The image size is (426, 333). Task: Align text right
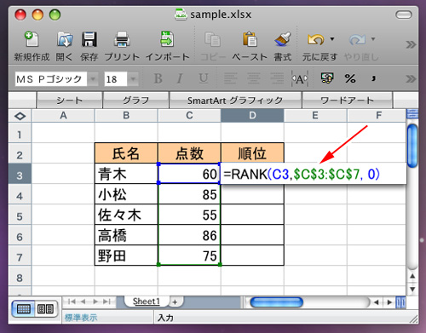coord(276,78)
